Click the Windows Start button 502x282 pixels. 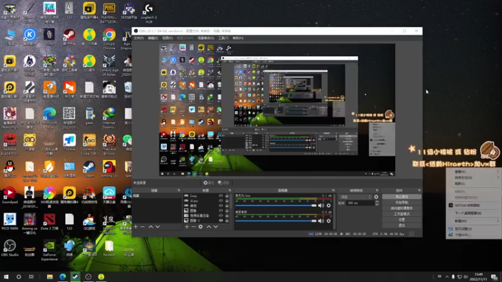click(6, 276)
